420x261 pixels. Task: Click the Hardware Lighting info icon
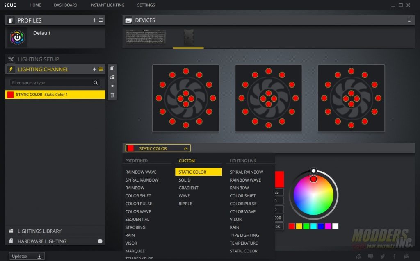click(100, 241)
